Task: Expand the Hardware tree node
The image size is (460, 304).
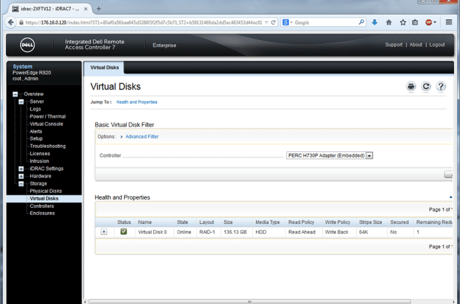Action: pyautogui.click(x=21, y=176)
